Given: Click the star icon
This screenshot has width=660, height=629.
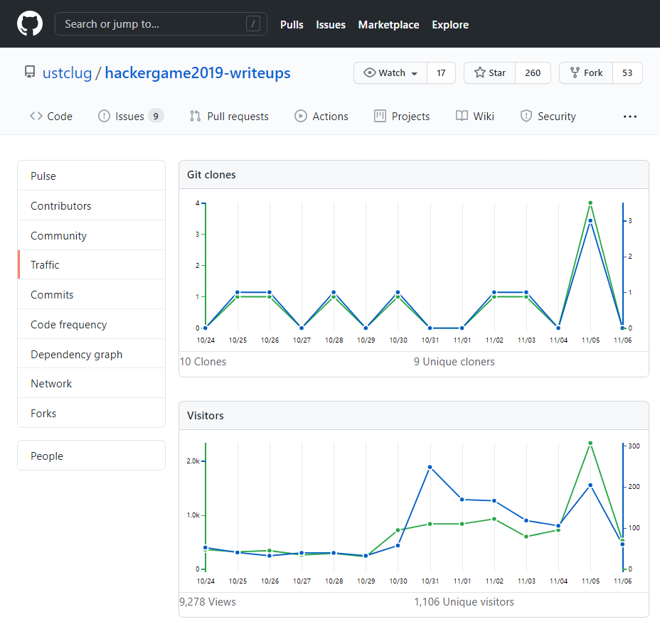Looking at the screenshot, I should tap(480, 72).
